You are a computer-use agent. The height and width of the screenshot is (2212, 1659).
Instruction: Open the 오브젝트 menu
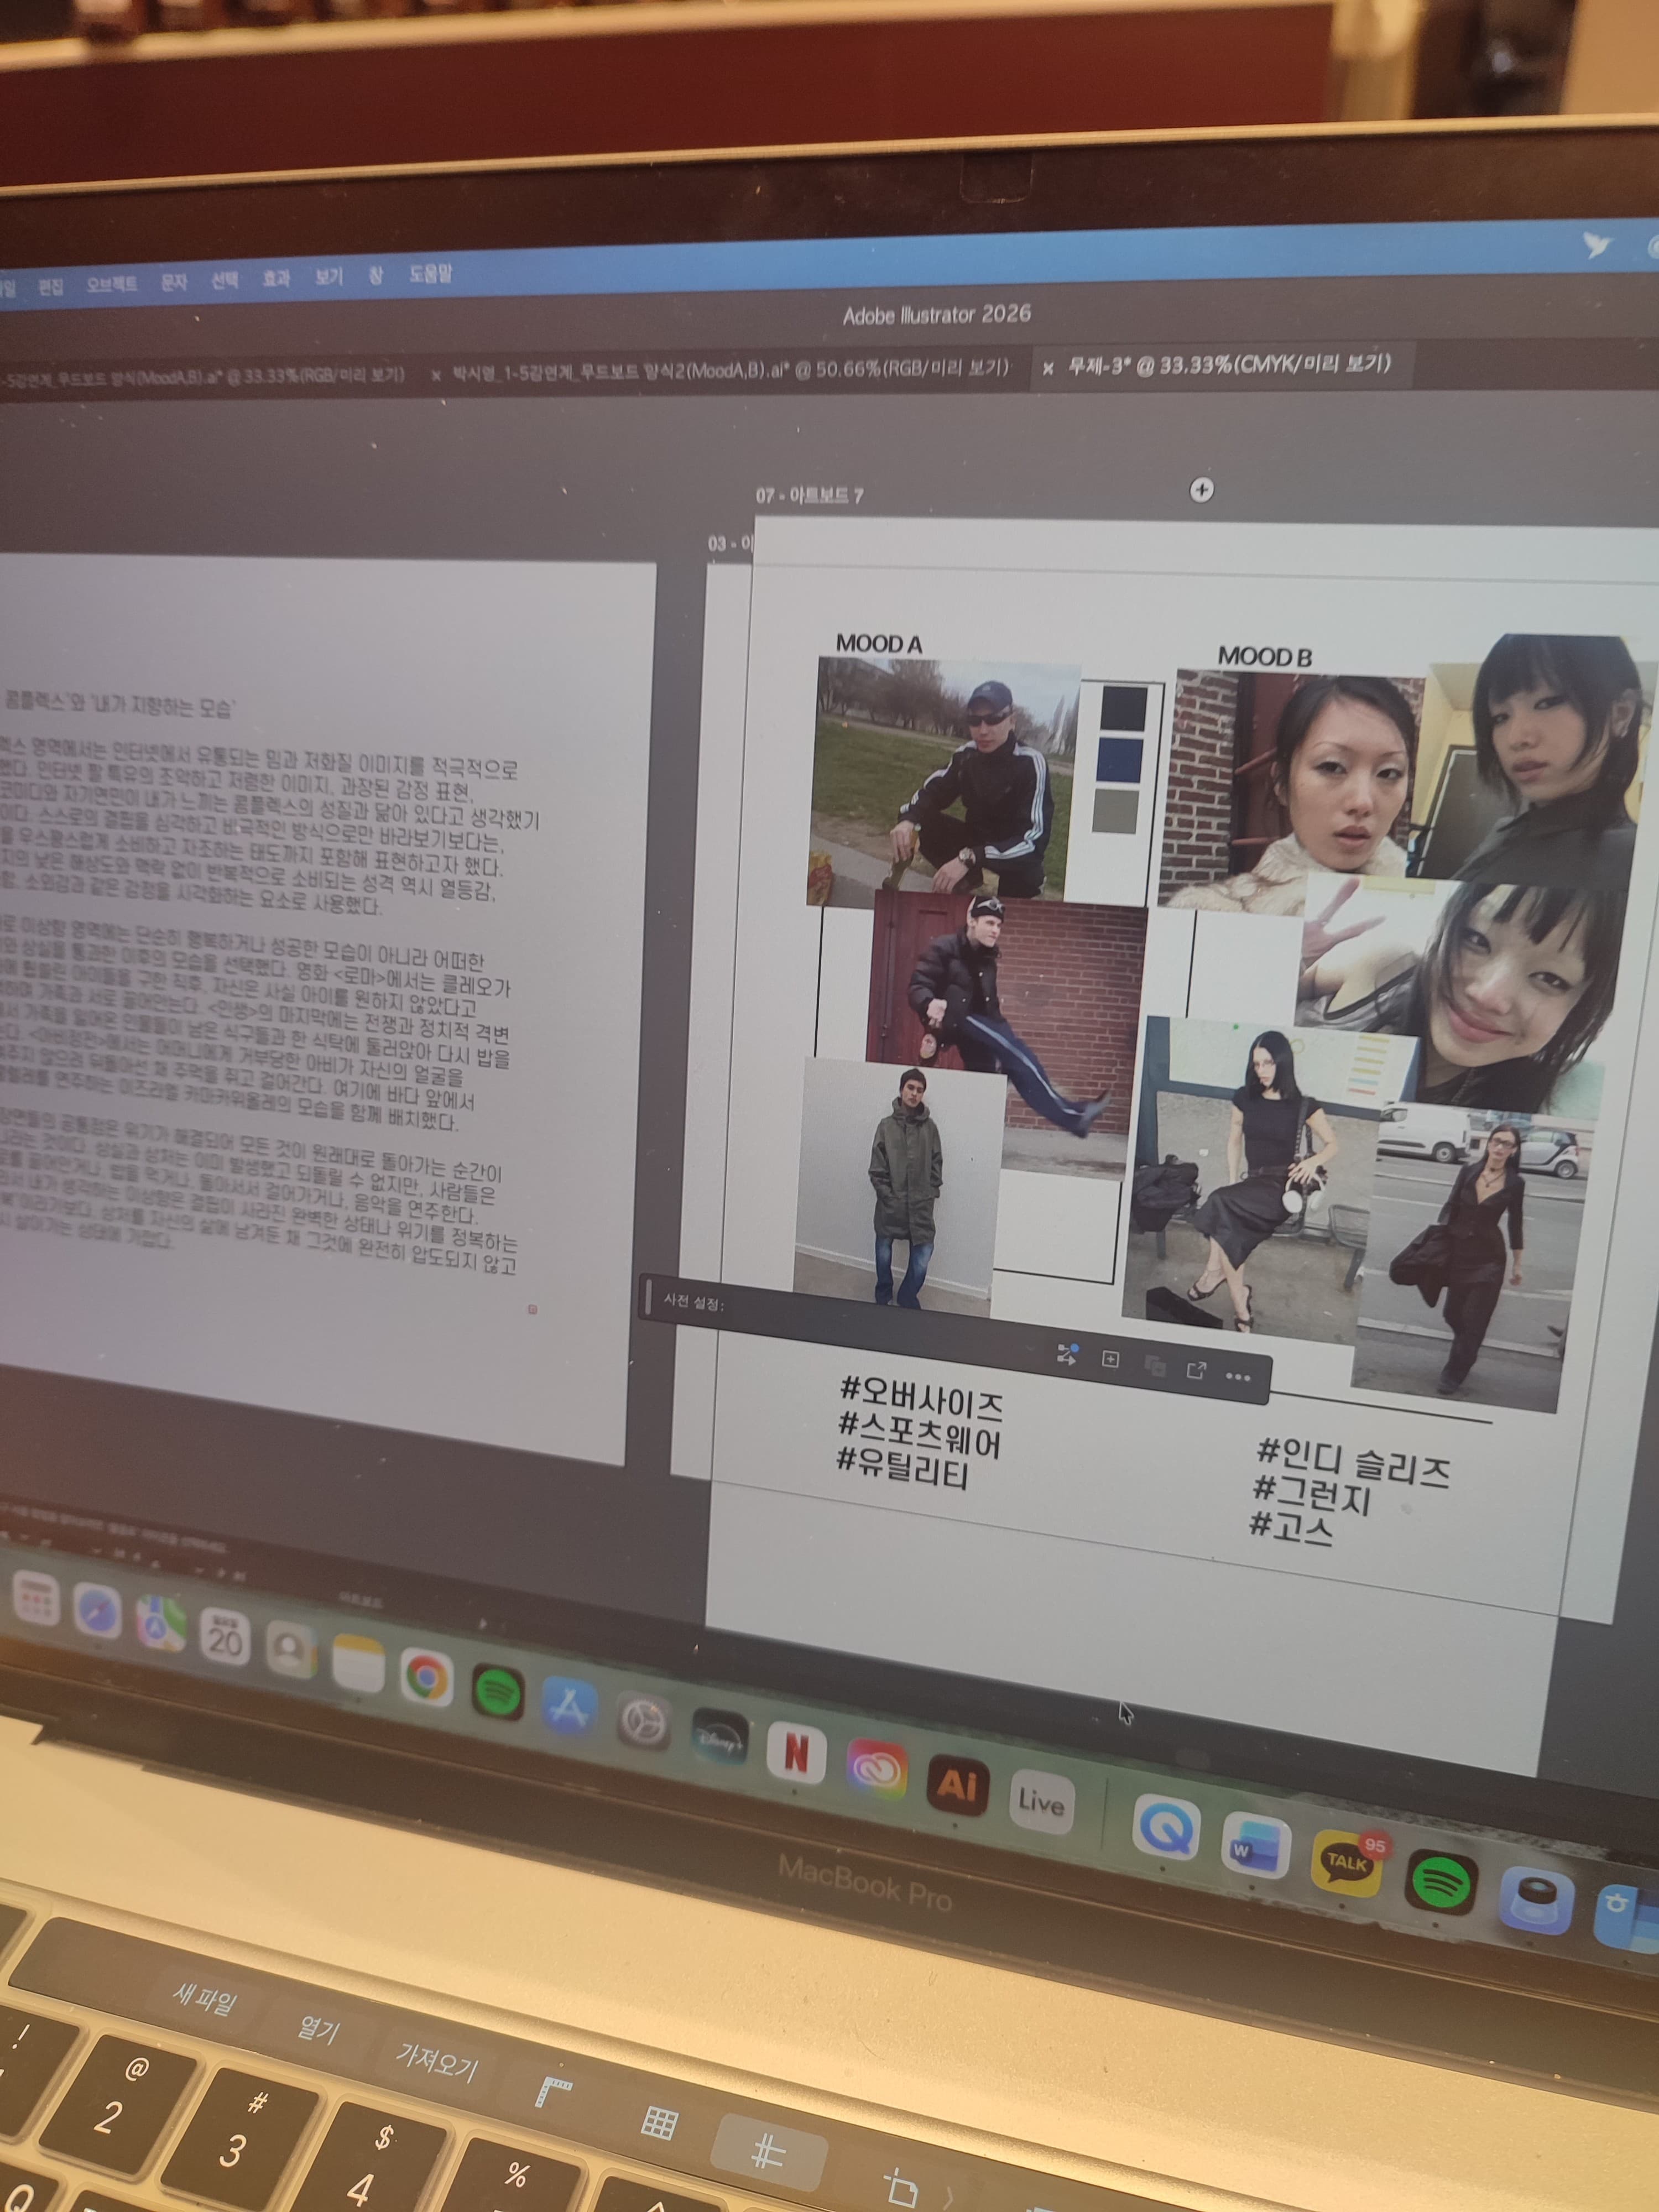coord(111,285)
